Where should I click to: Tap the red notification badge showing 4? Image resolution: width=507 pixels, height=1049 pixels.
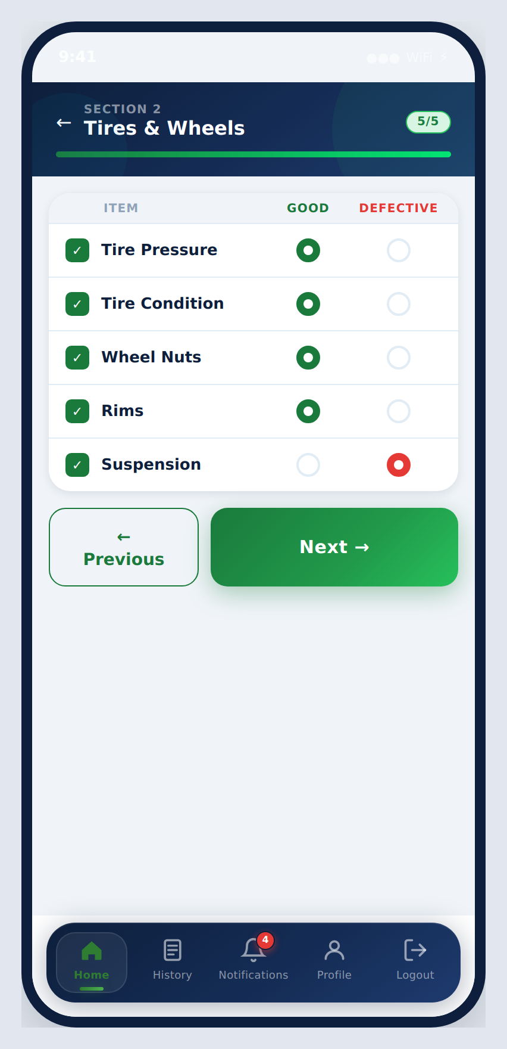tap(265, 940)
